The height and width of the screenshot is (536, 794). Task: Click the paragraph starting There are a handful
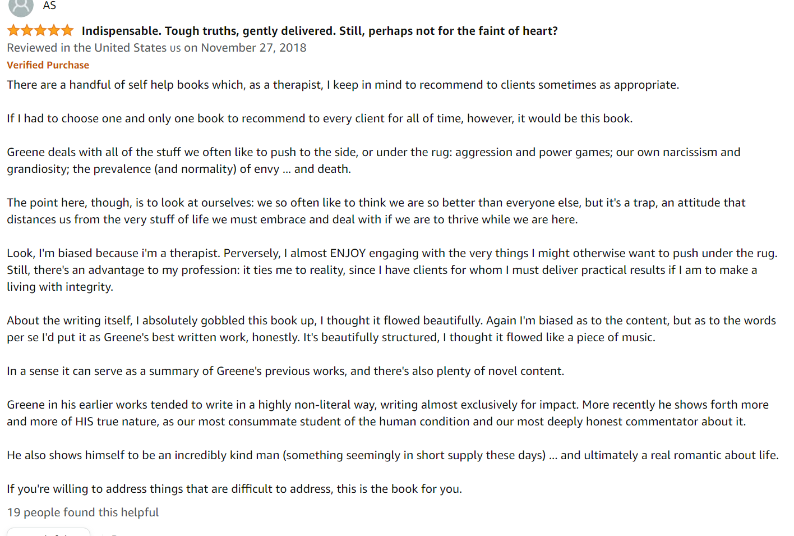[x=343, y=85]
